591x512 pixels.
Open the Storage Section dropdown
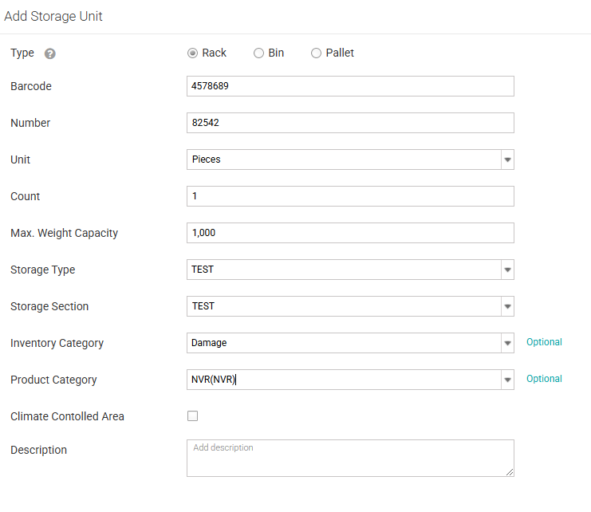[x=507, y=306]
